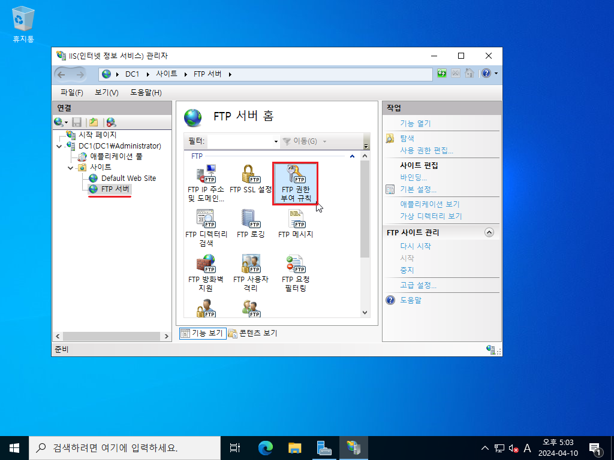
Task: Collapse the FTP group chevron
Action: click(x=352, y=156)
